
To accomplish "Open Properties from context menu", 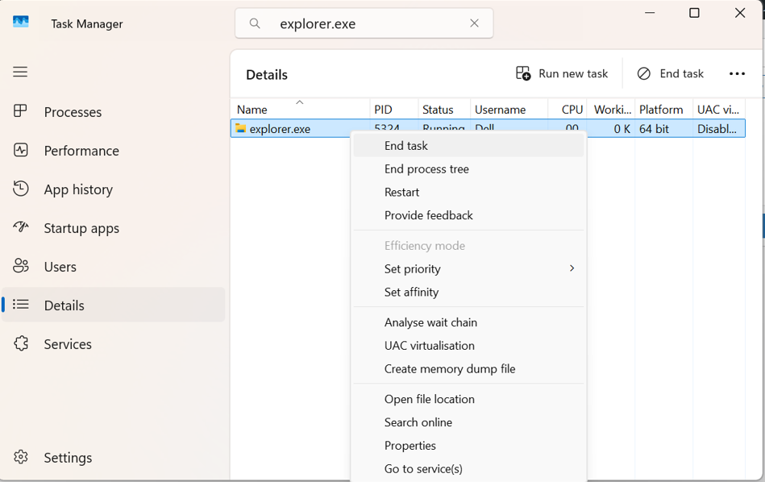I will (x=468, y=445).
